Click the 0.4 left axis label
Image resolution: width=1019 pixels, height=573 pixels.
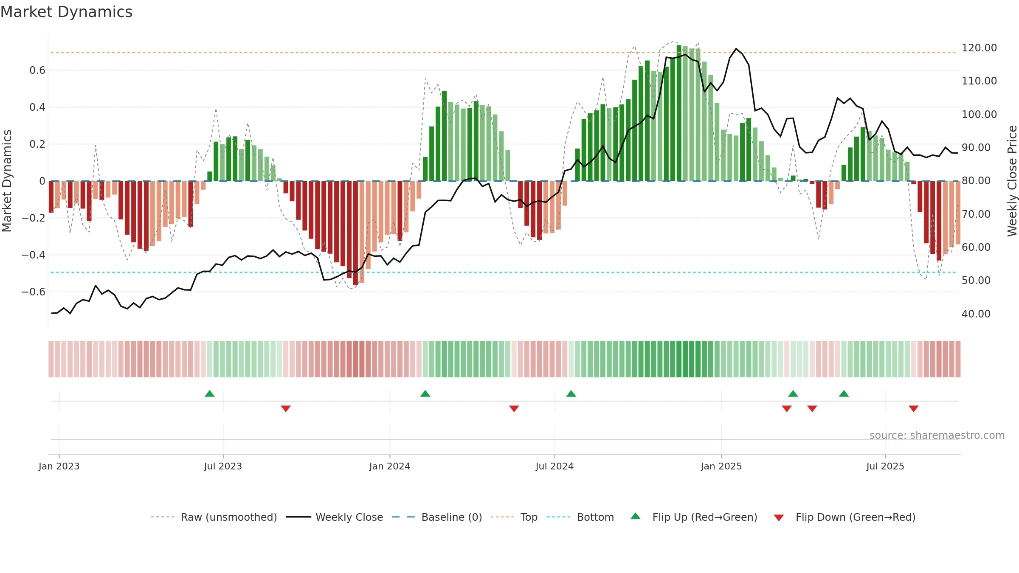point(37,107)
